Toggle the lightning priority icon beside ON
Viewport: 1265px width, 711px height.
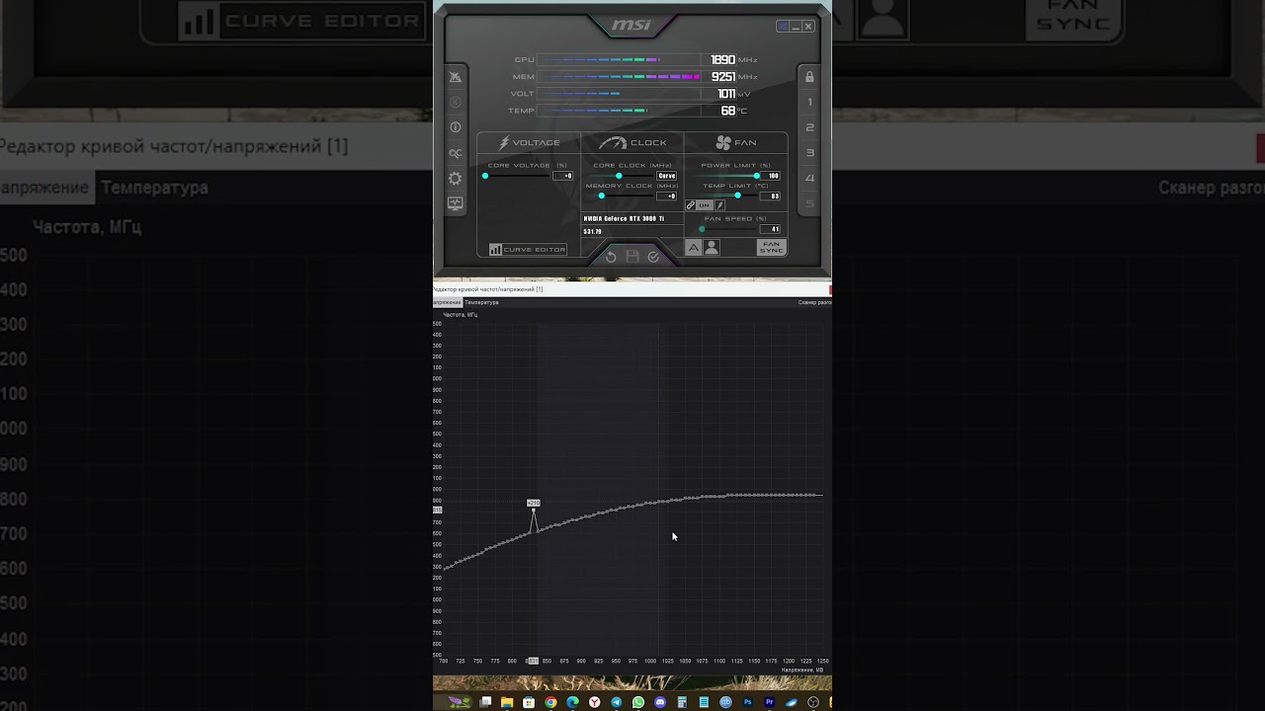(719, 205)
